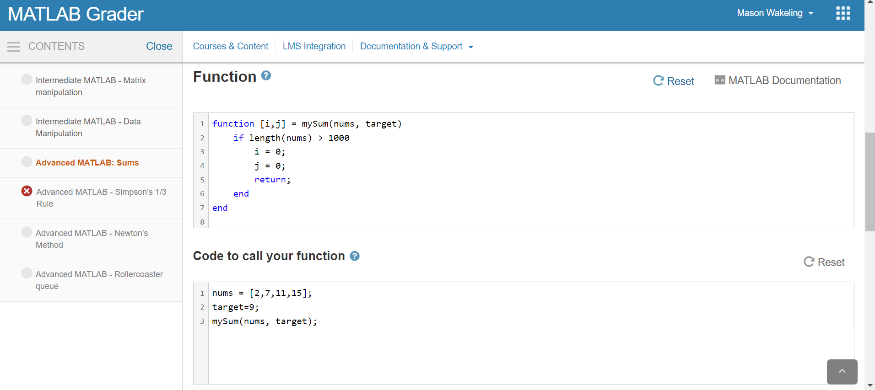The image size is (875, 390).
Task: Click the red error icon for Simpson's 1/3 Rule
Action: click(x=27, y=191)
